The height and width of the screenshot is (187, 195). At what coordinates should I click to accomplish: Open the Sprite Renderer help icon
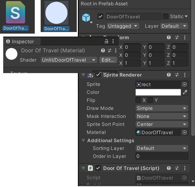pos(169,75)
